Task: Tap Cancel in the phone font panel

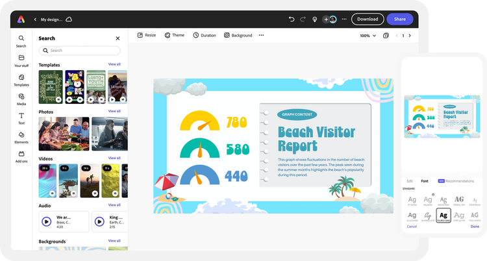Action: click(412, 227)
